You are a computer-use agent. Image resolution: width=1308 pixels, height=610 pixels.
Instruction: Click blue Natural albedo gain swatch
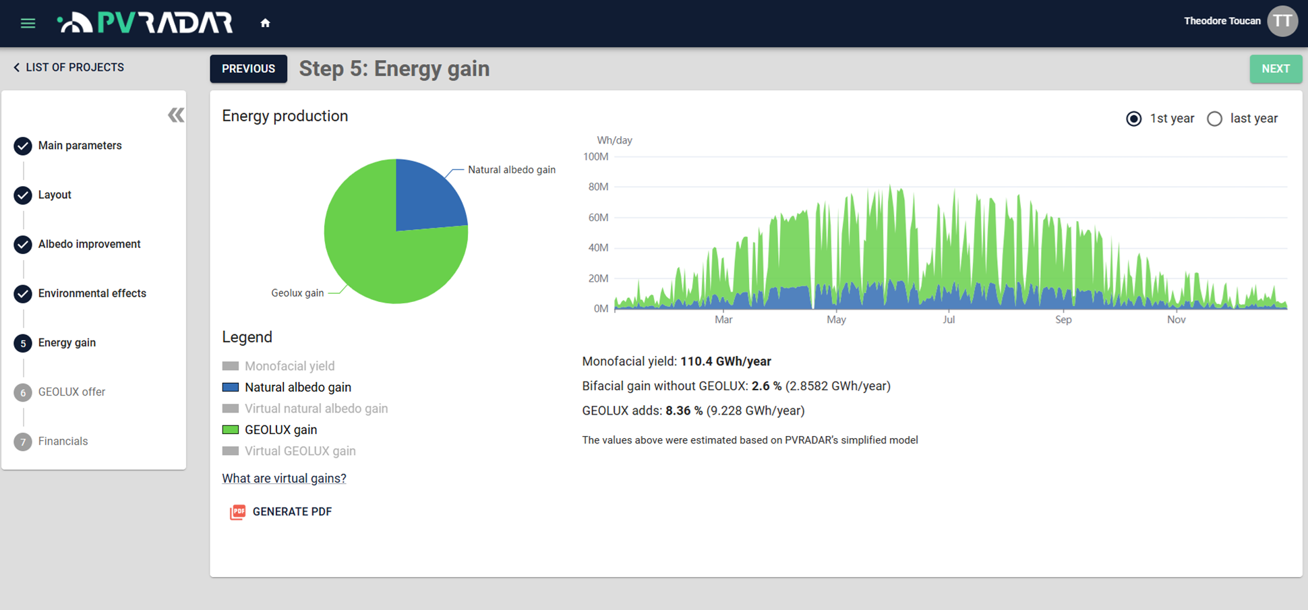point(231,388)
